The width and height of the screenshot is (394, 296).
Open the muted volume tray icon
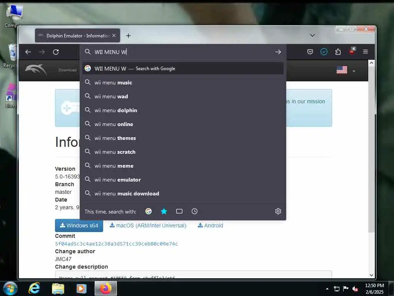pos(355,289)
